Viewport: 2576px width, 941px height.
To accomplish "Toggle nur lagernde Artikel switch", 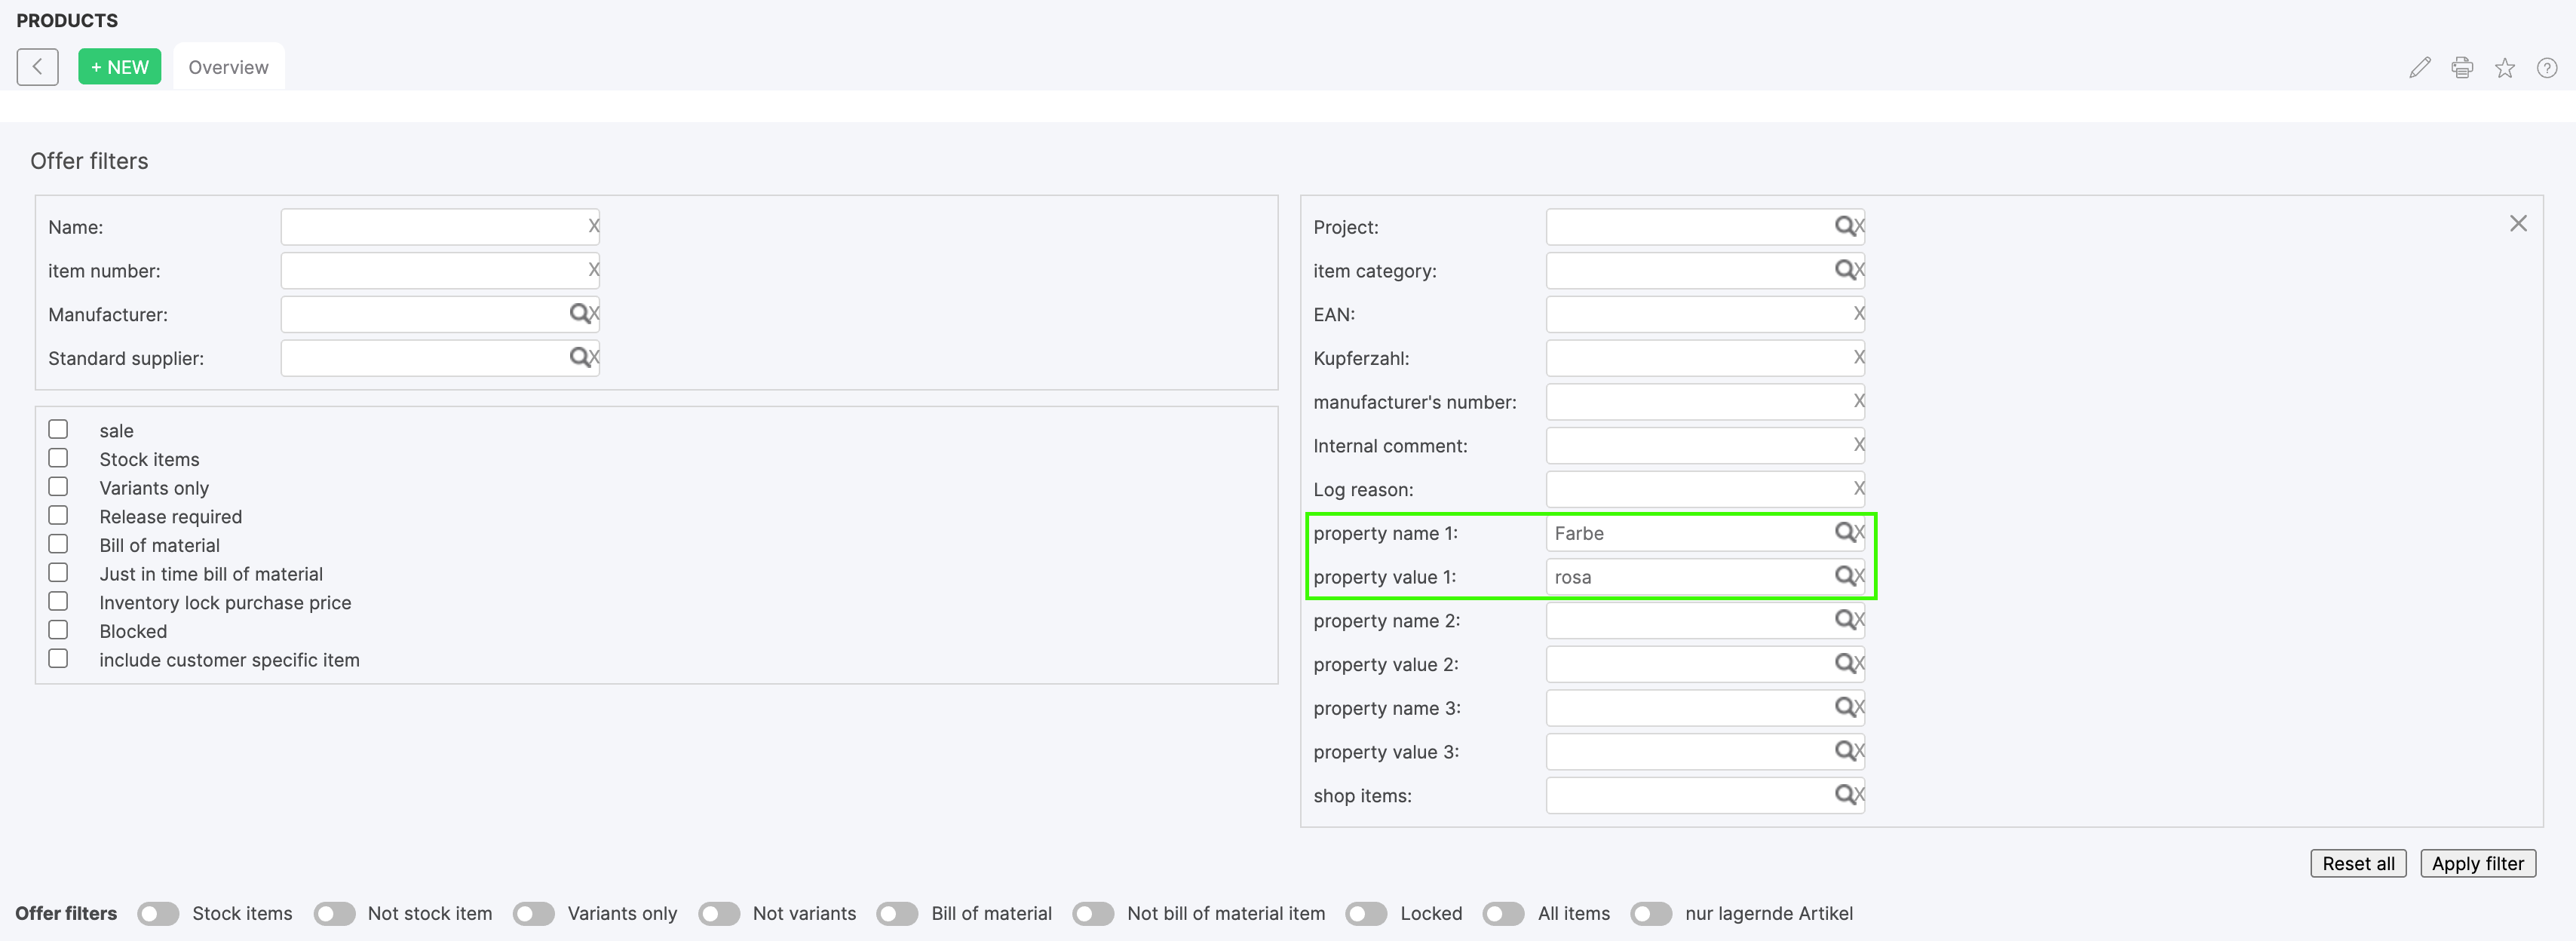I will [x=1651, y=914].
